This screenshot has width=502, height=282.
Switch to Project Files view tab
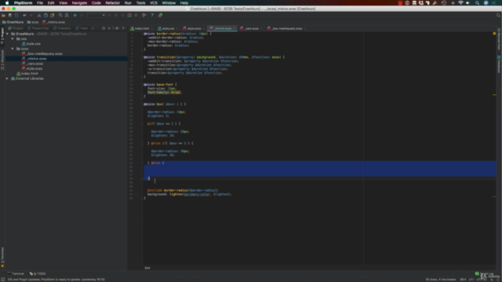[38, 28]
